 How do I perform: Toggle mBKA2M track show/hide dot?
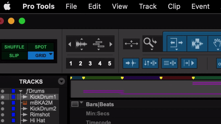coord(2,103)
